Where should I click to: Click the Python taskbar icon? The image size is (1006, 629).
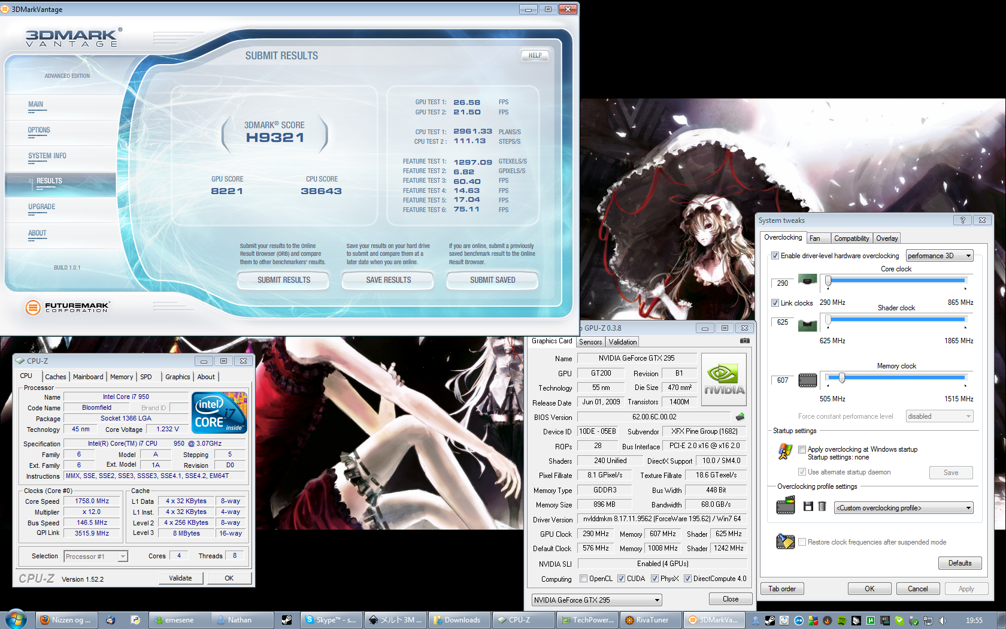click(x=135, y=620)
